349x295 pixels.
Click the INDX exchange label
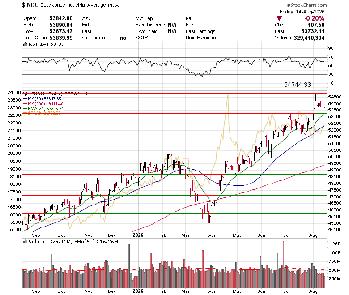[x=113, y=5]
